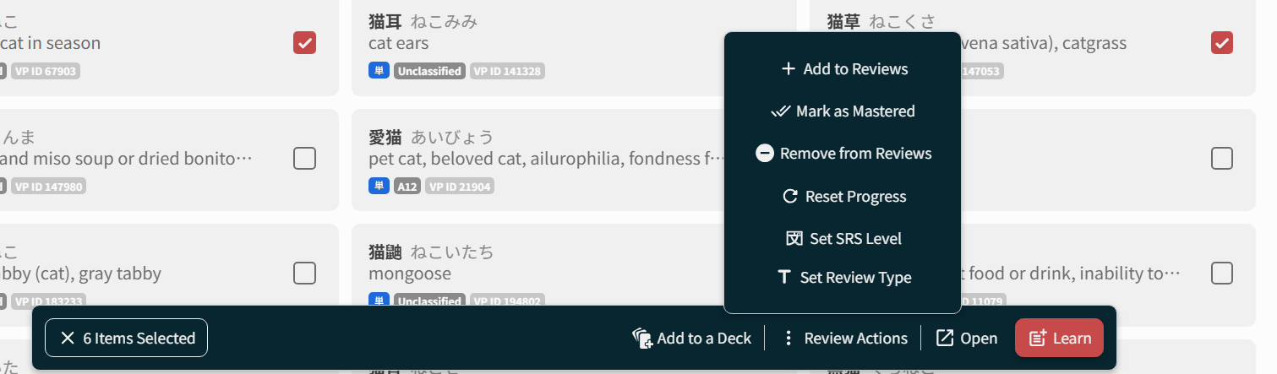Check the gray tabby card checkbox

(304, 273)
